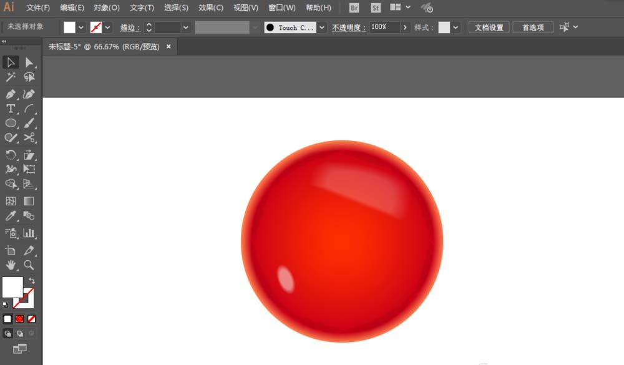Select the Scissors tool
624x365 pixels.
point(29,138)
